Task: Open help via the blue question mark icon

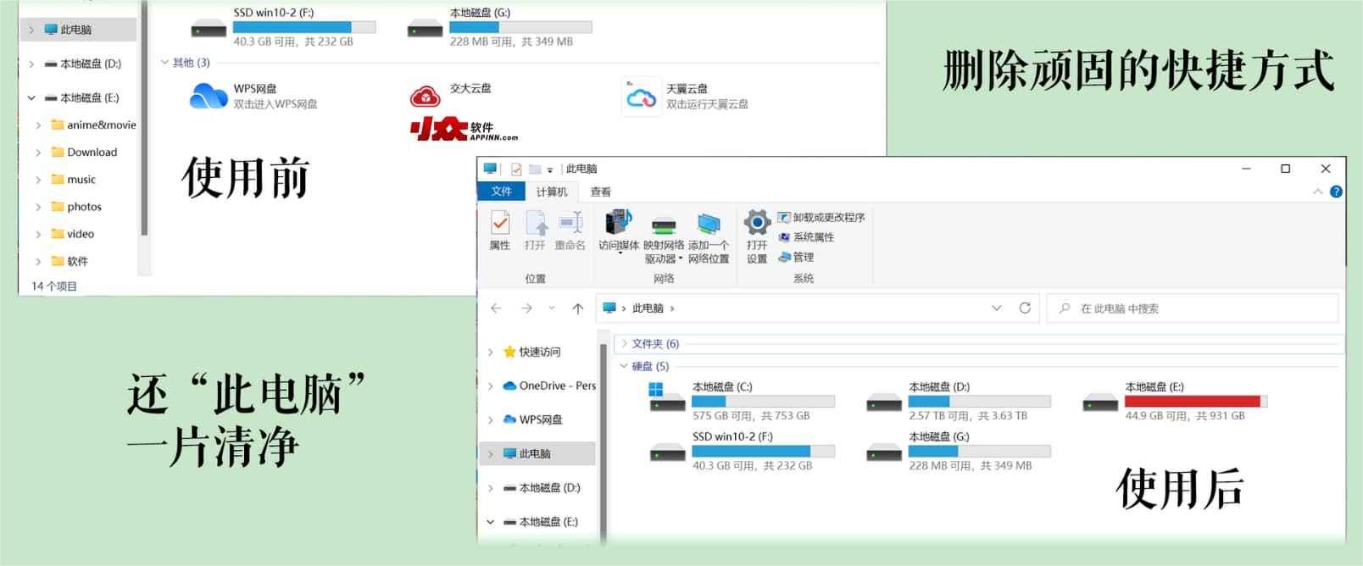Action: coord(1337,191)
